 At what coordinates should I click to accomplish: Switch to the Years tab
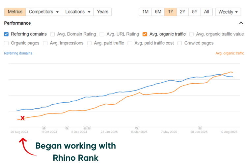tap(102, 12)
